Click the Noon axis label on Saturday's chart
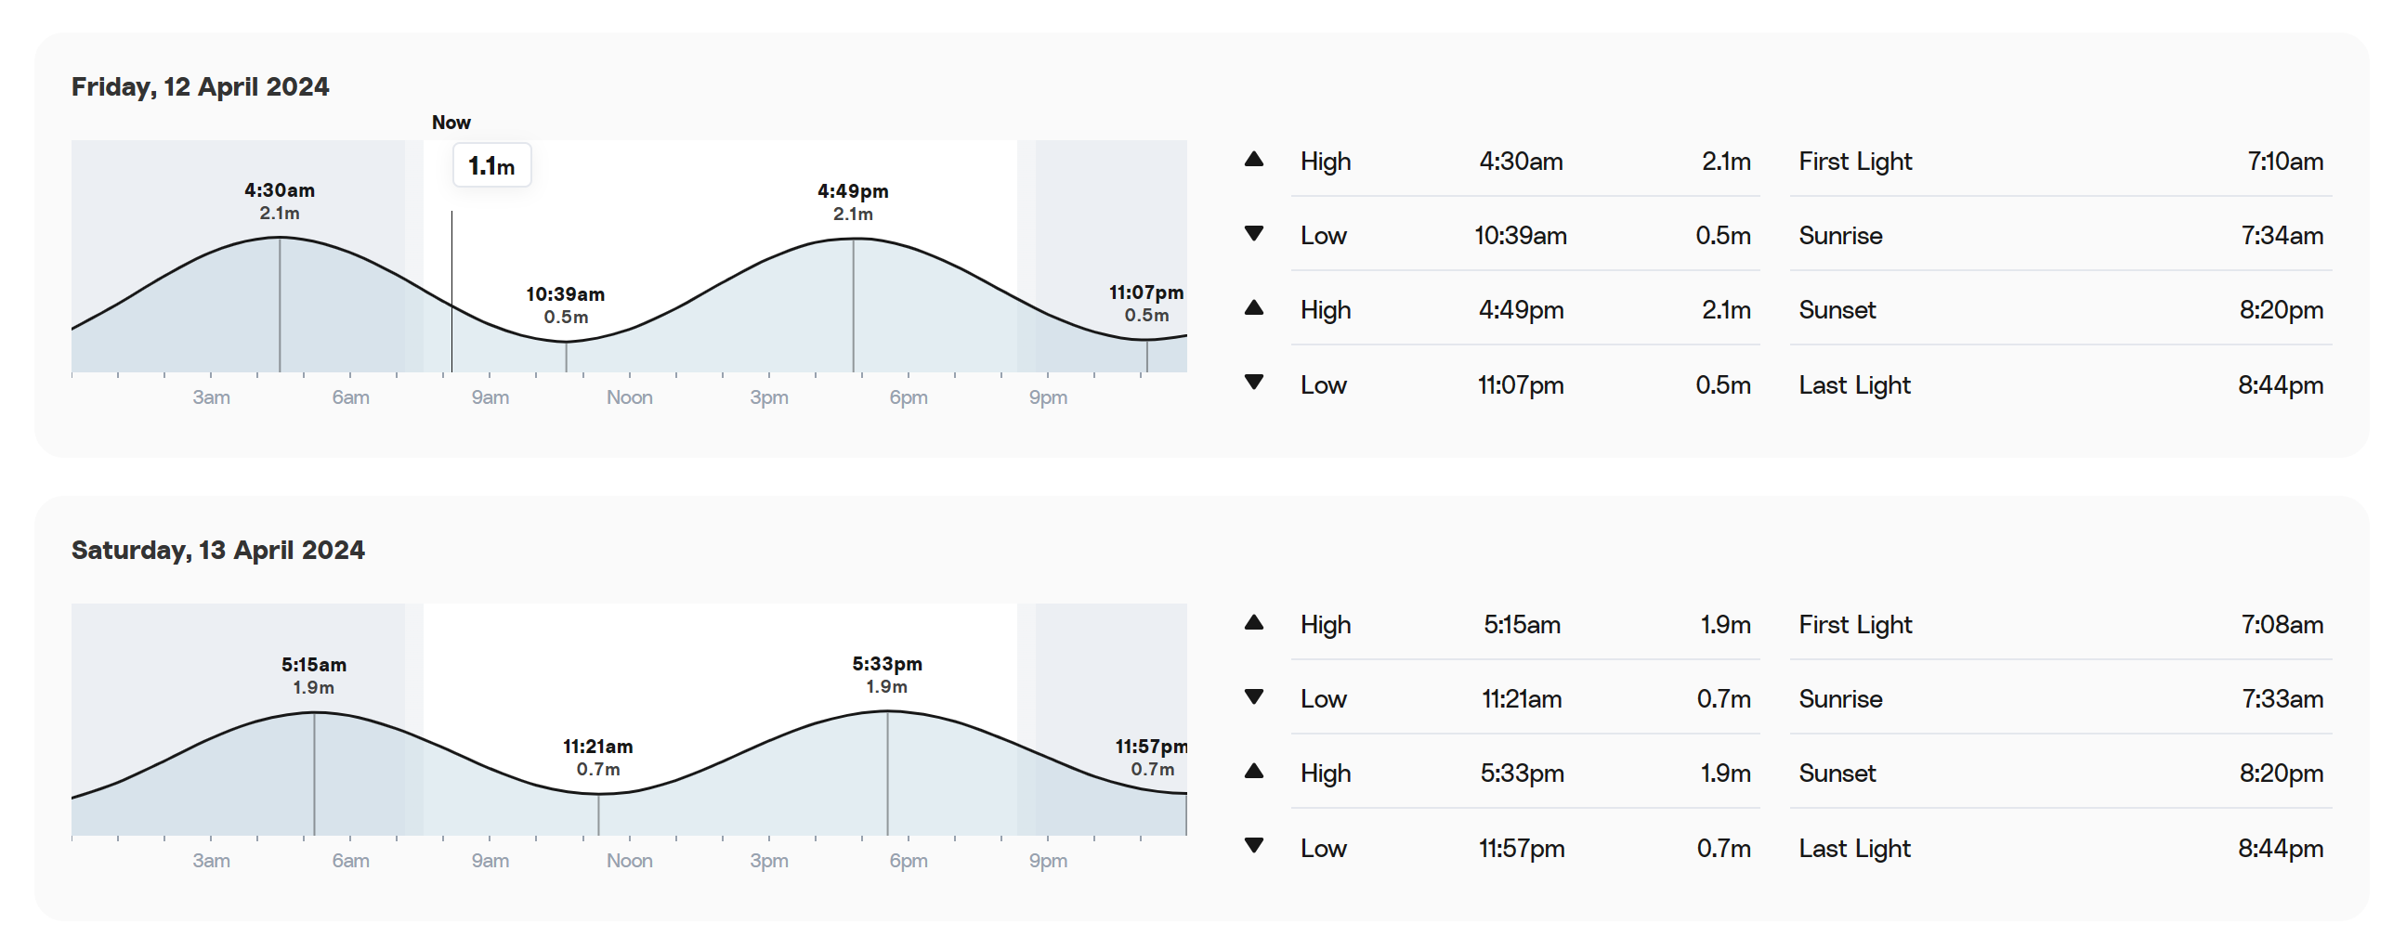Viewport: 2393px width, 936px height. (x=630, y=861)
